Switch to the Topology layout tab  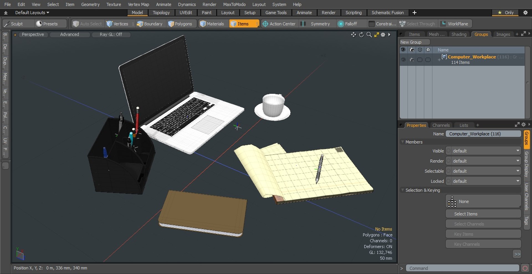161,12
